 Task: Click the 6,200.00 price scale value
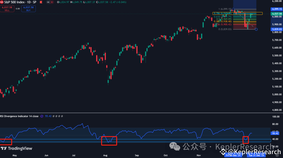pyautogui.click(x=277, y=1)
